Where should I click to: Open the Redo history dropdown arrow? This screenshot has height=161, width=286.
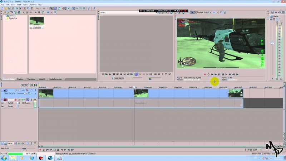point(47,8)
